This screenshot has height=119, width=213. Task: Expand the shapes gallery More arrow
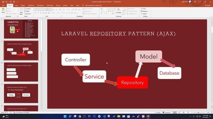click(115, 13)
